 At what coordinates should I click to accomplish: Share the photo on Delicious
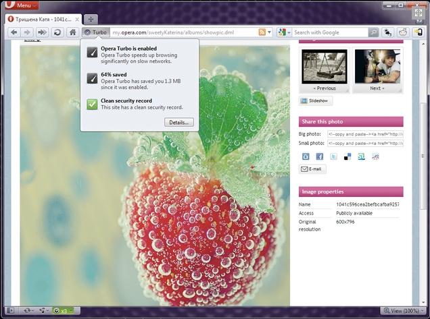(348, 156)
